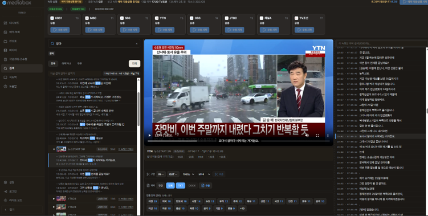This screenshot has width=428, height=216.
Task: Focus the transcript search field above subtitles
Action: 382,43
